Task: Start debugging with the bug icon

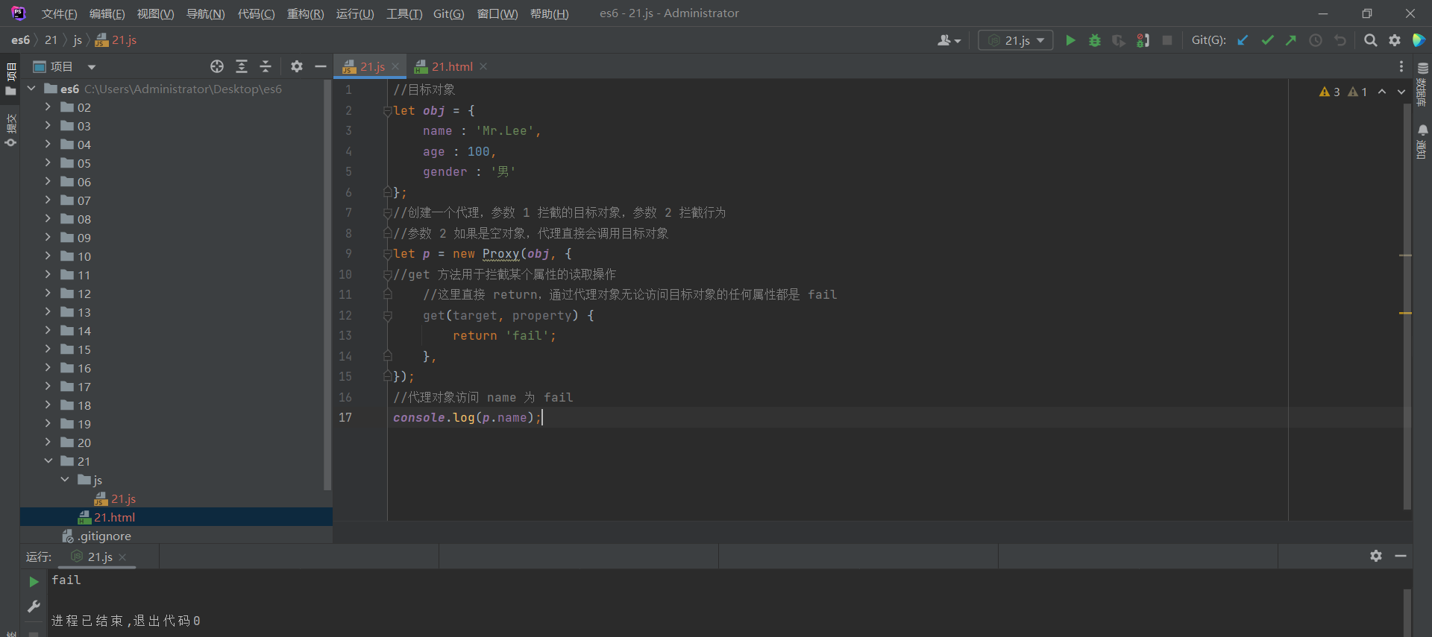Action: point(1095,40)
